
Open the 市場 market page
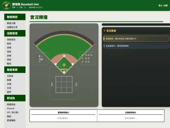(x=9, y=84)
